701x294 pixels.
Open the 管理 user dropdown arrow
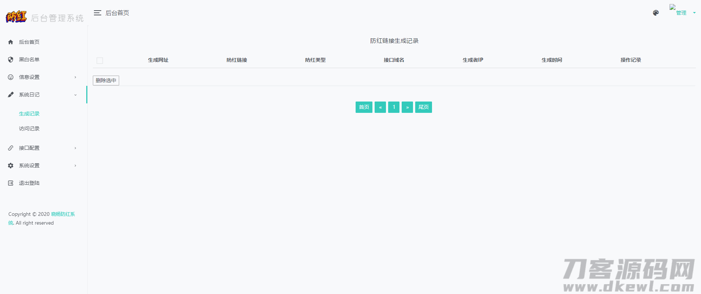point(694,13)
